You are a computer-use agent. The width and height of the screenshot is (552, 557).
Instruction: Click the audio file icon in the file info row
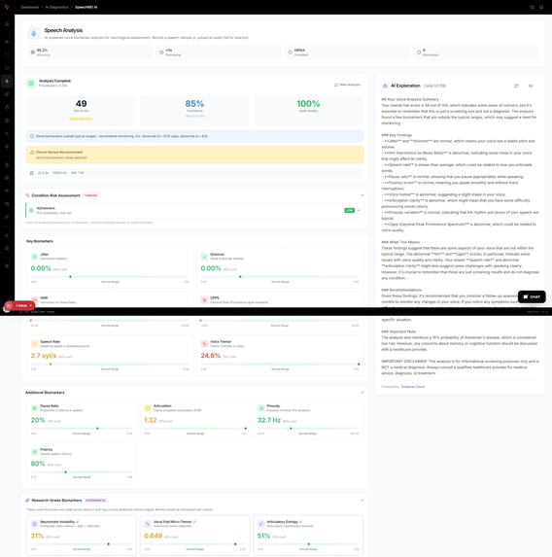click(x=32, y=173)
